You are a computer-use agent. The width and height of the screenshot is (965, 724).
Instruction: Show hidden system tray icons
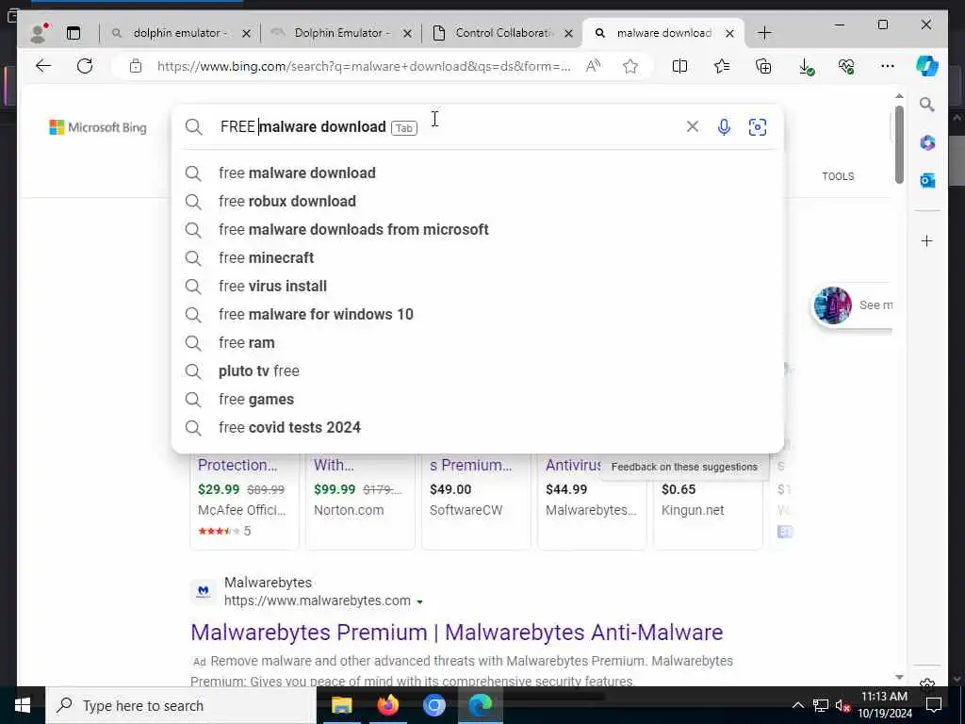tap(797, 705)
